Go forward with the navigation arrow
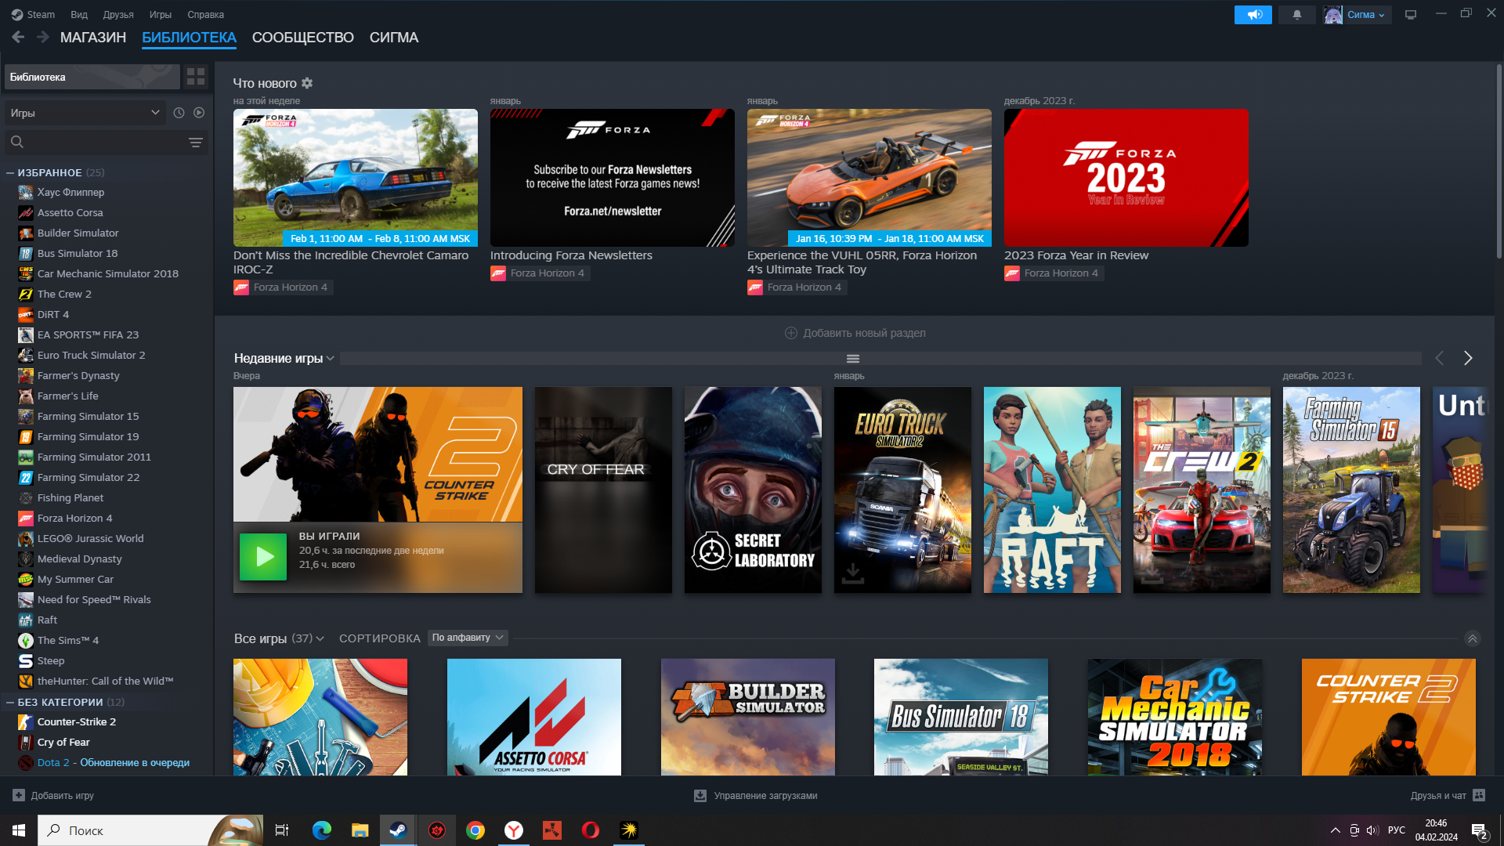The width and height of the screenshot is (1504, 846). click(x=43, y=37)
